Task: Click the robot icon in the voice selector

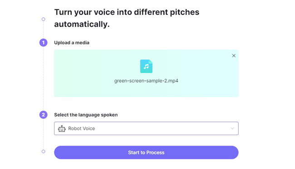Action: (x=62, y=128)
